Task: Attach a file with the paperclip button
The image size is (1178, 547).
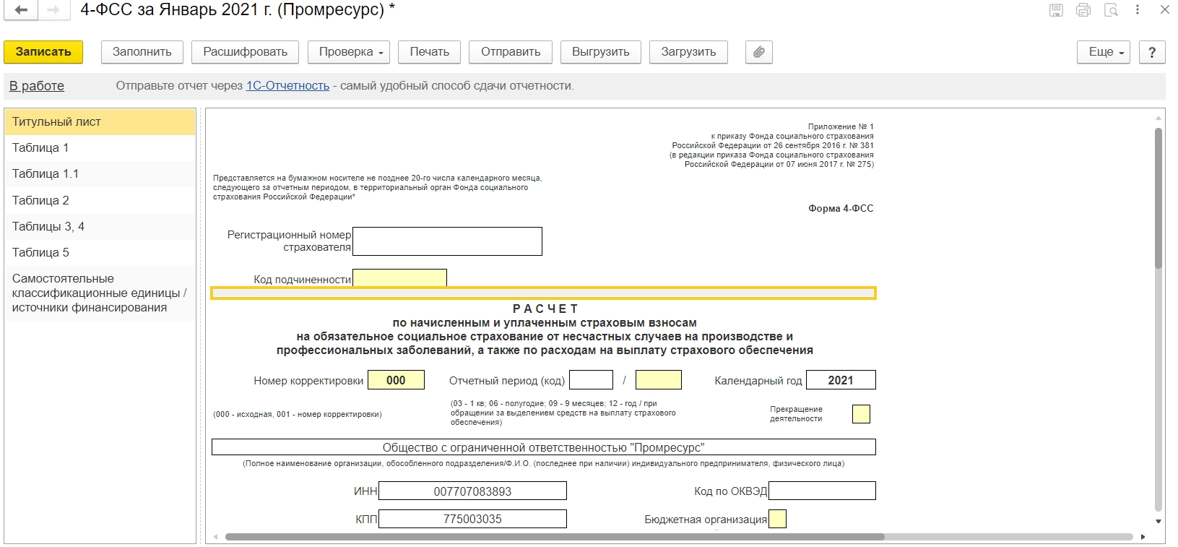Action: tap(758, 52)
